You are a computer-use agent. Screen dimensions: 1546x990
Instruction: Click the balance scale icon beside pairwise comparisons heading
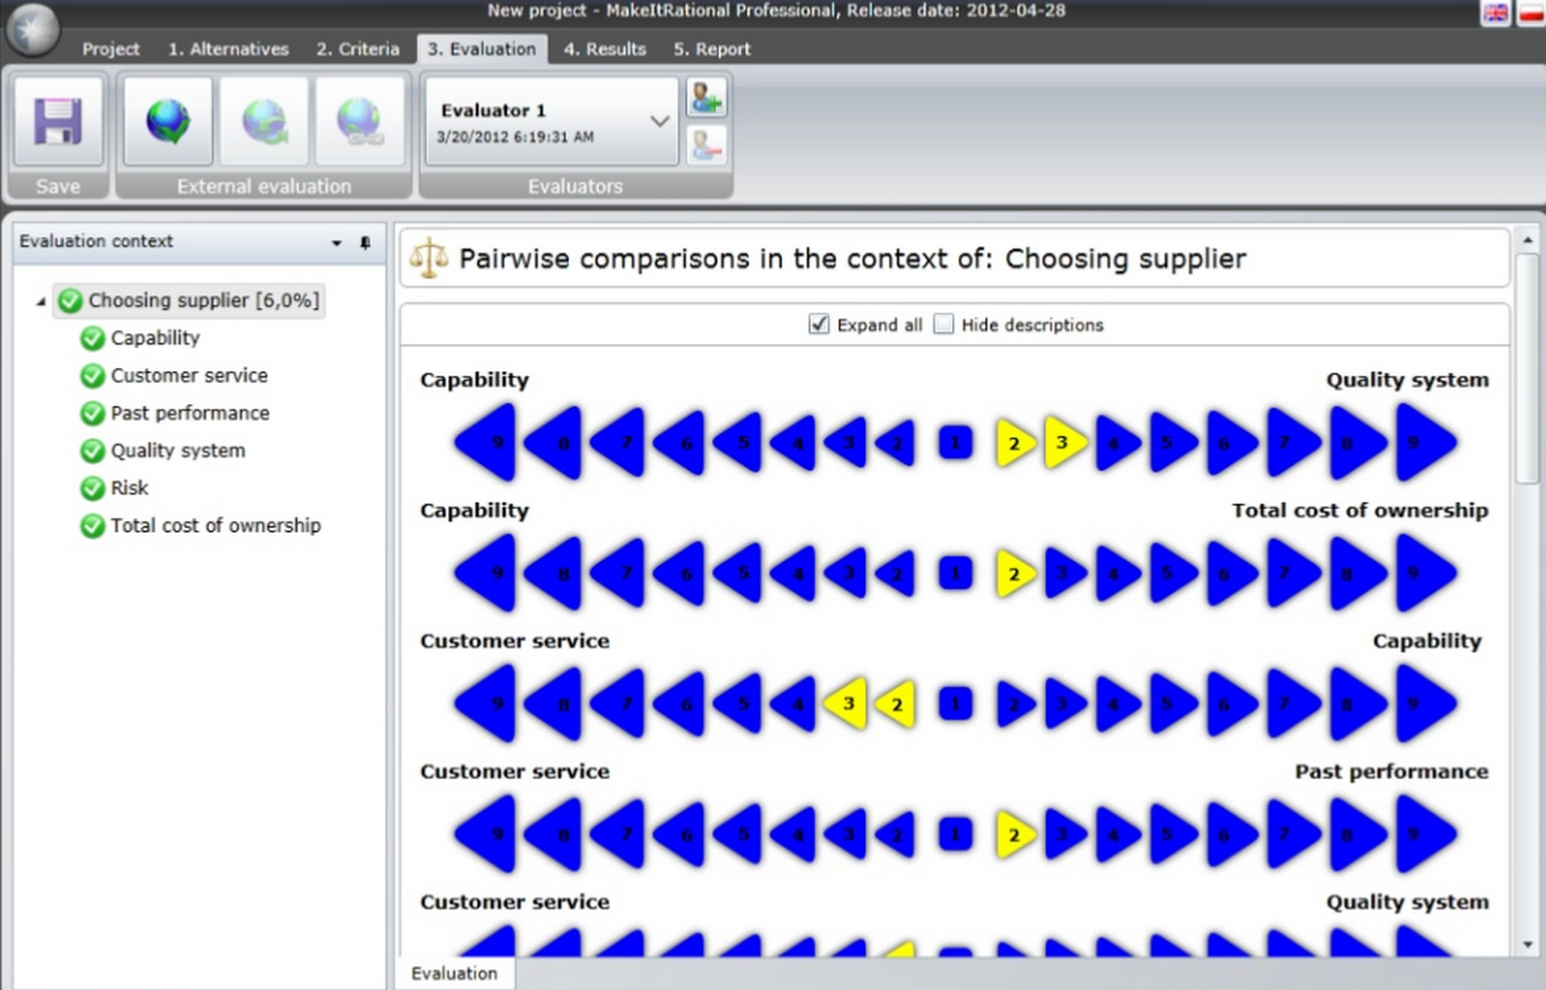[x=430, y=257]
